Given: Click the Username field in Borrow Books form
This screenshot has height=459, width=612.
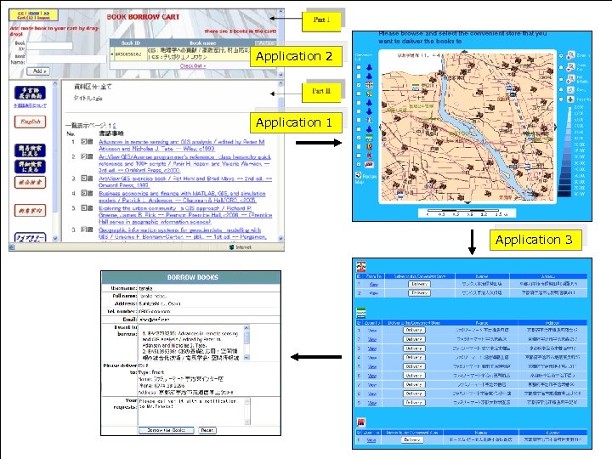Looking at the screenshot, I should point(209,288).
